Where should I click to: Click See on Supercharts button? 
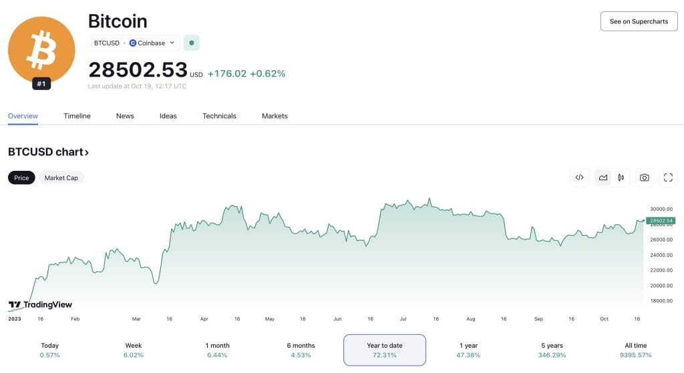pos(639,21)
